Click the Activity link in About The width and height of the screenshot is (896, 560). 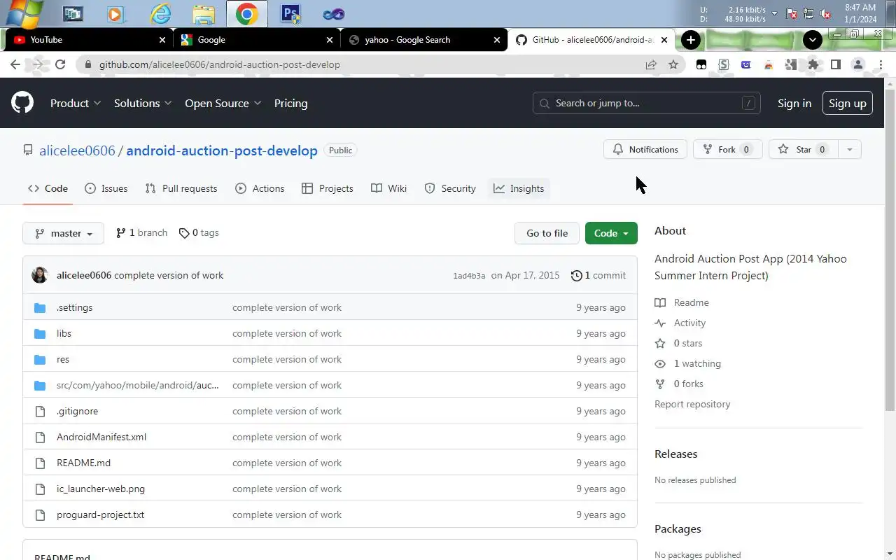pos(680,323)
